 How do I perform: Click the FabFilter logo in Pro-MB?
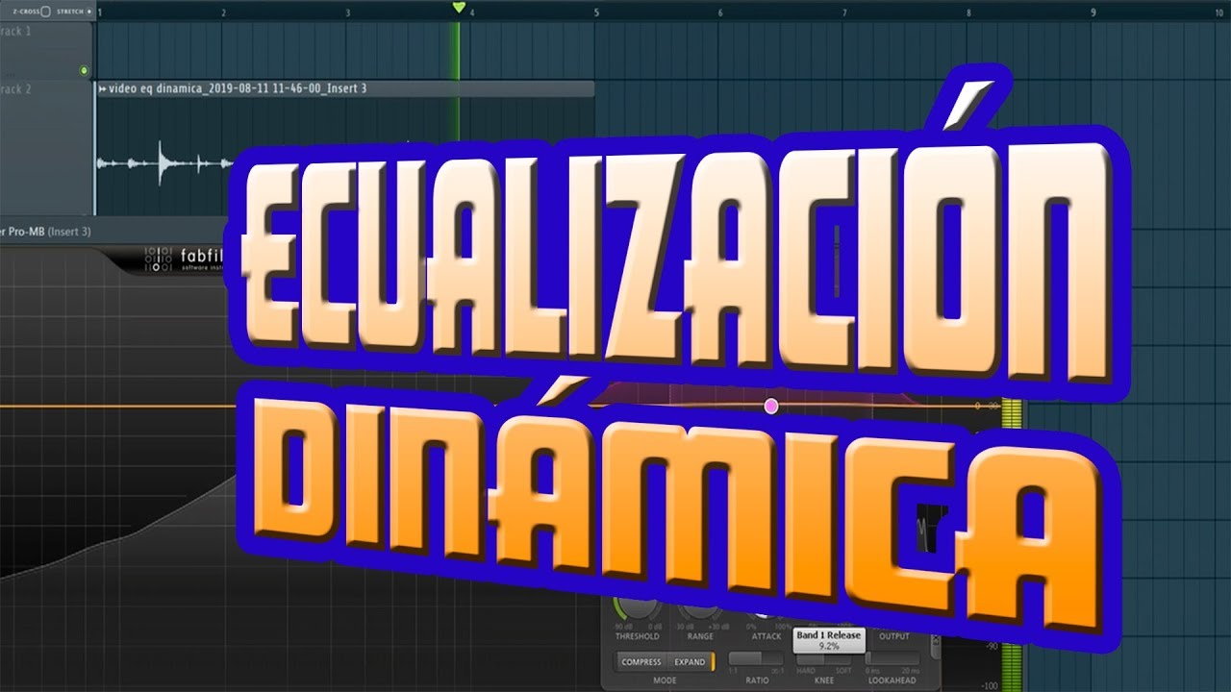186,259
